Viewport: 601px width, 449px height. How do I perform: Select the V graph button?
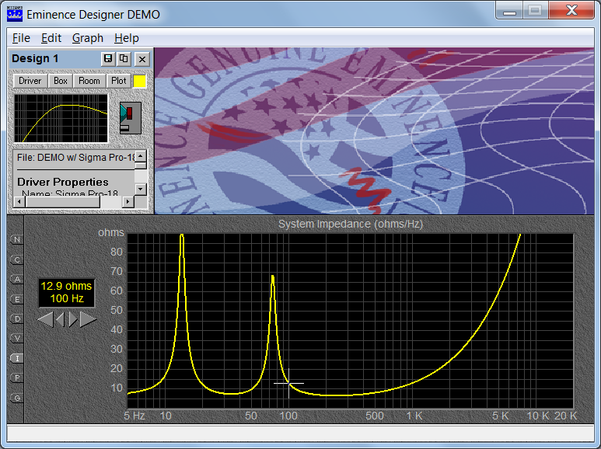(17, 338)
